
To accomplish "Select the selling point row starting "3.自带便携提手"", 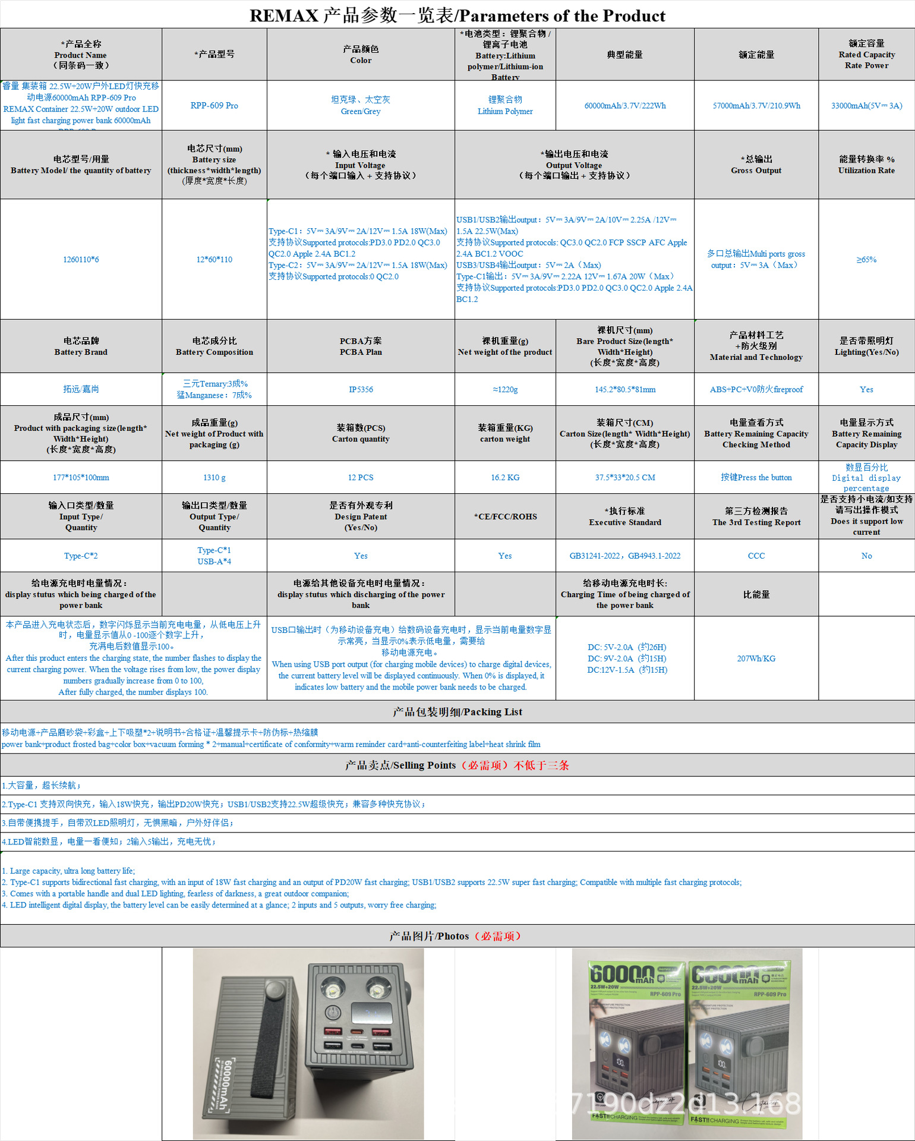I will [457, 823].
